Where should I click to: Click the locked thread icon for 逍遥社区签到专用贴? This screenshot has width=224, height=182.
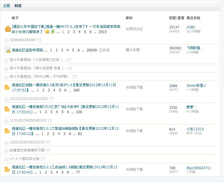coord(8,50)
